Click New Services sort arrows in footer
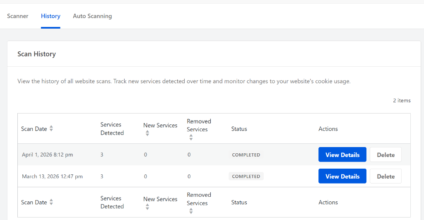The image size is (424, 220). tap(147, 207)
